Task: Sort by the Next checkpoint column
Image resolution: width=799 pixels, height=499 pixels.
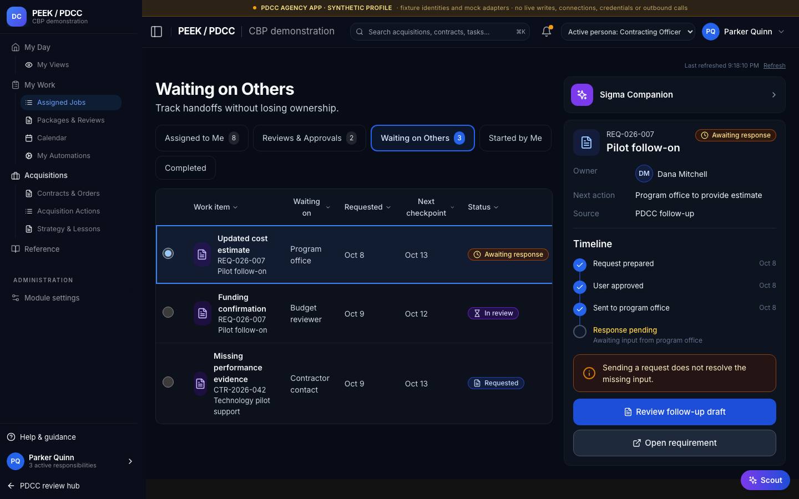Action: click(x=430, y=207)
